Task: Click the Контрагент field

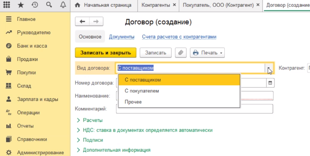Action: (x=308, y=68)
